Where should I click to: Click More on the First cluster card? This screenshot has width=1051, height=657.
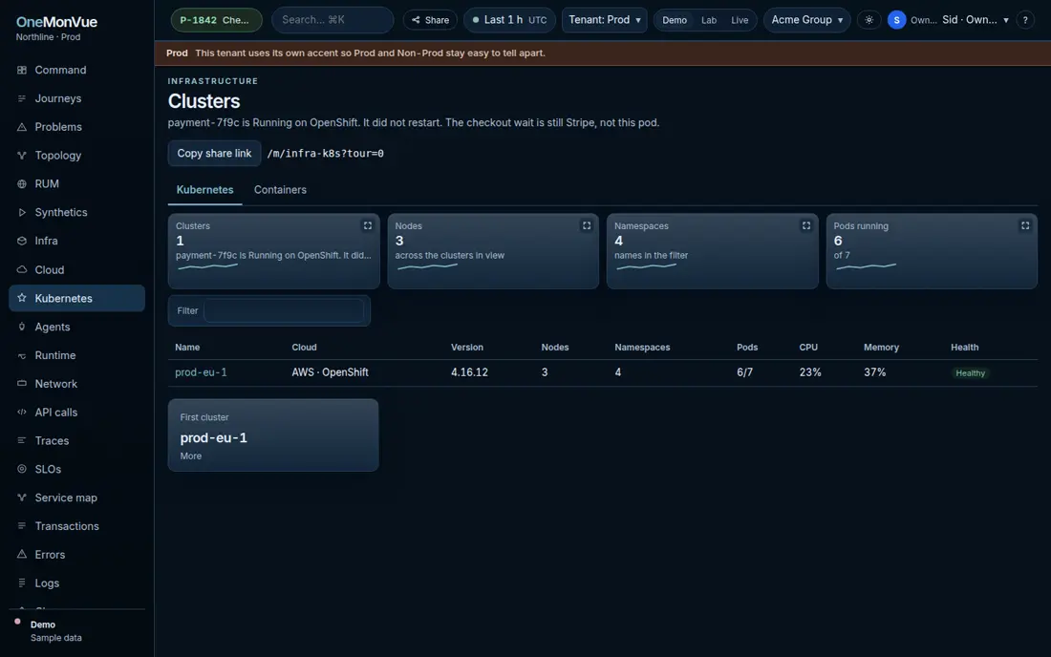pyautogui.click(x=191, y=456)
